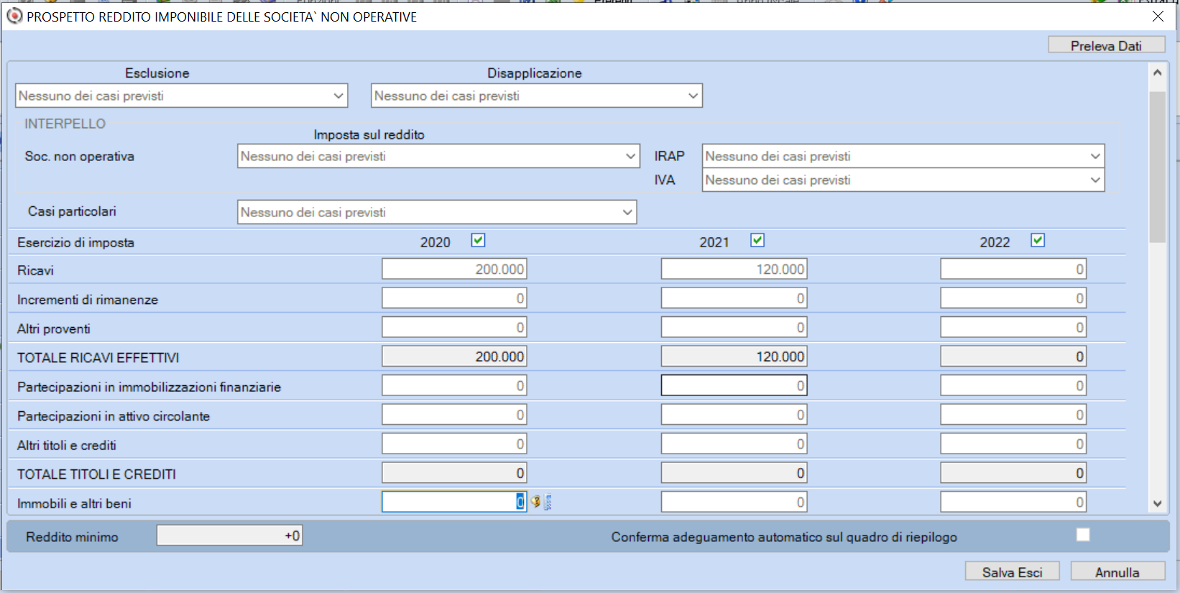Click the help icon beside Immobili e altri beni
Screen dimensions: 1180x593
coord(535,502)
